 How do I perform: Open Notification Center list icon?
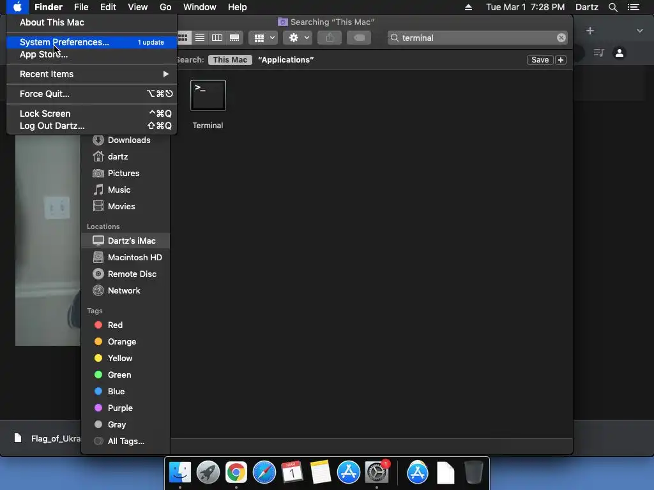coord(633,7)
